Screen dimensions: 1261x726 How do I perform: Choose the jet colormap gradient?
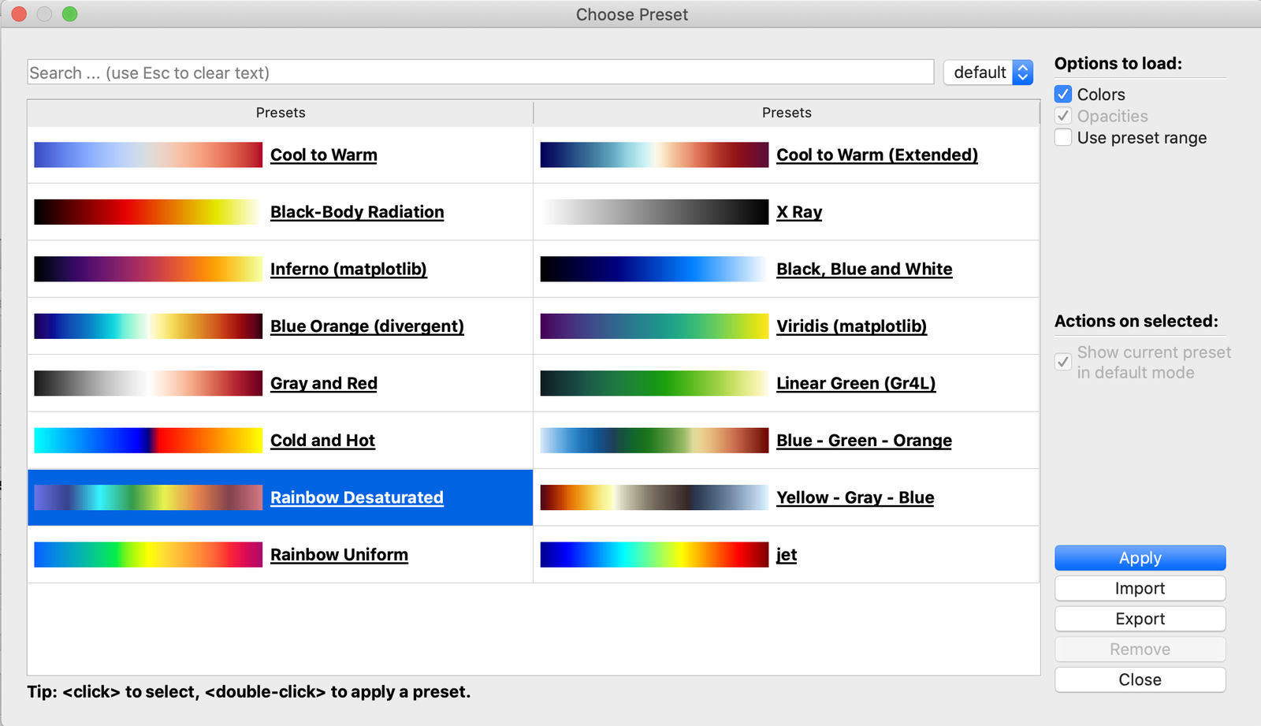coord(654,554)
